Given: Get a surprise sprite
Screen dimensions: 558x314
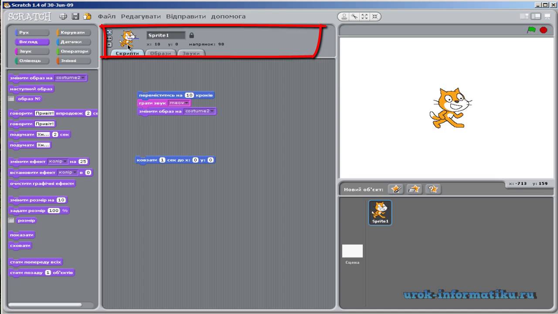Looking at the screenshot, I should click(433, 189).
